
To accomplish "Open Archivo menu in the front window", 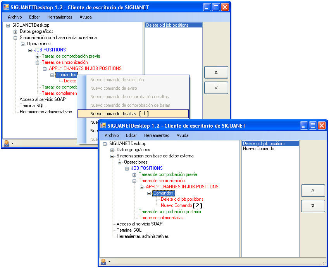I will (112, 135).
